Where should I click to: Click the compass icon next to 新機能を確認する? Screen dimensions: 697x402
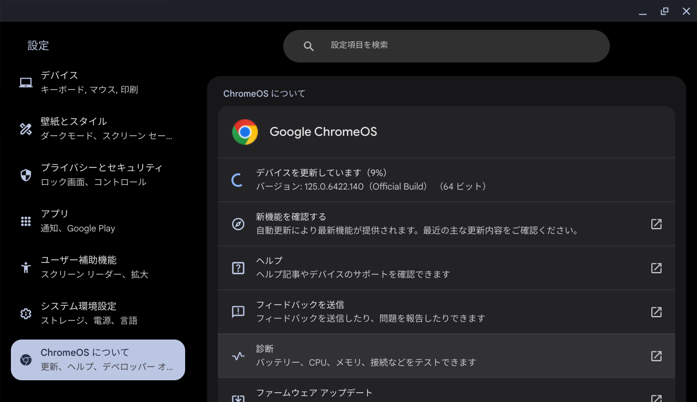click(238, 224)
